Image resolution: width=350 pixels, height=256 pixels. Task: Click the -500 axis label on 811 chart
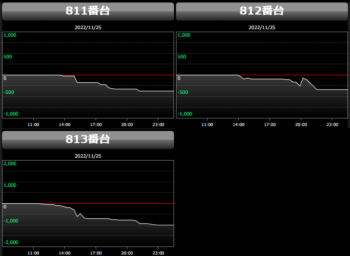coord(9,92)
